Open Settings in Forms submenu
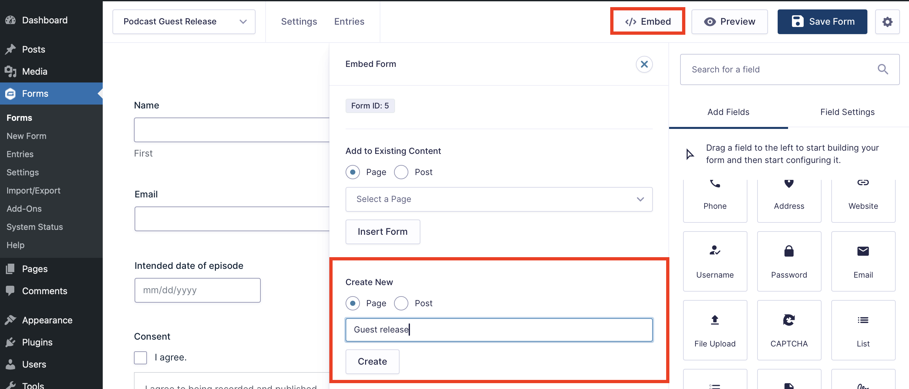Image resolution: width=909 pixels, height=389 pixels. click(x=22, y=172)
